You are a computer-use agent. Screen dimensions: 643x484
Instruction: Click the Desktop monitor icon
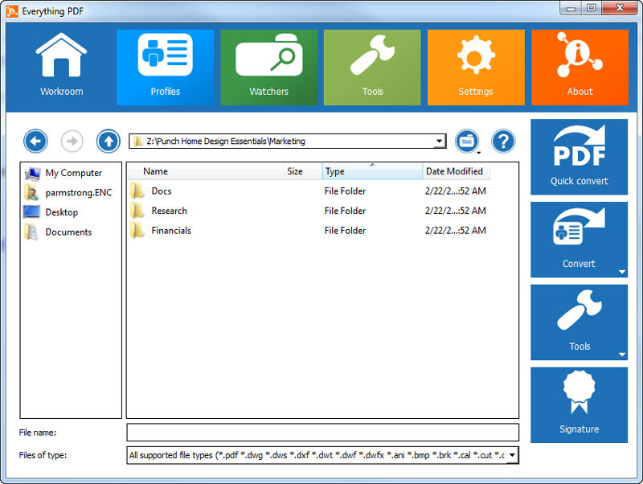pyautogui.click(x=32, y=212)
